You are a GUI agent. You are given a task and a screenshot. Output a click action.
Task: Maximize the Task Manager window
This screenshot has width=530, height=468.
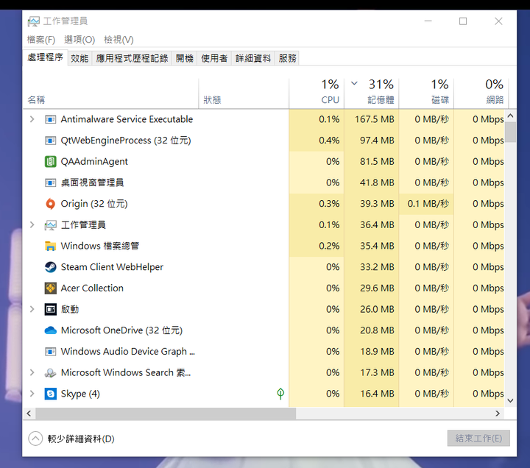463,21
